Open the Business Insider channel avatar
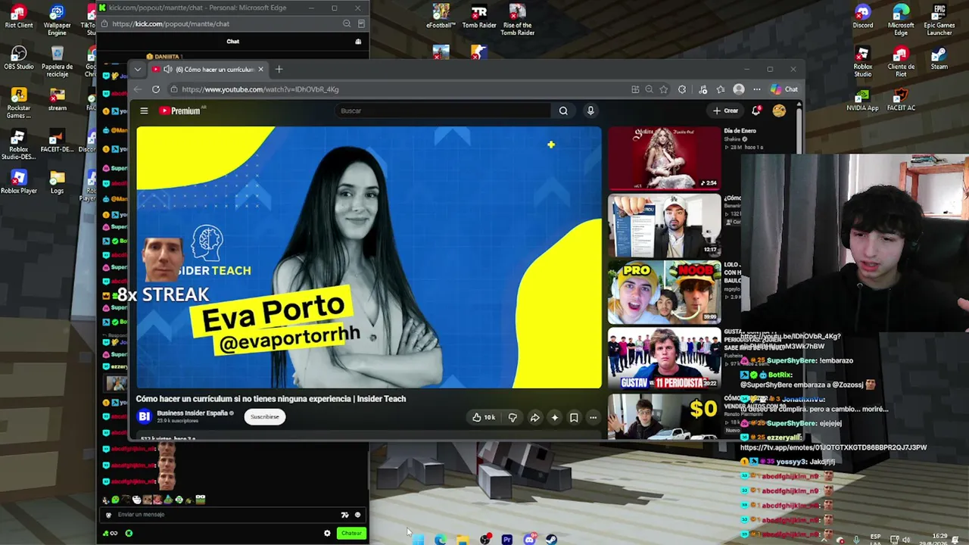Viewport: 969px width, 545px height. (144, 416)
